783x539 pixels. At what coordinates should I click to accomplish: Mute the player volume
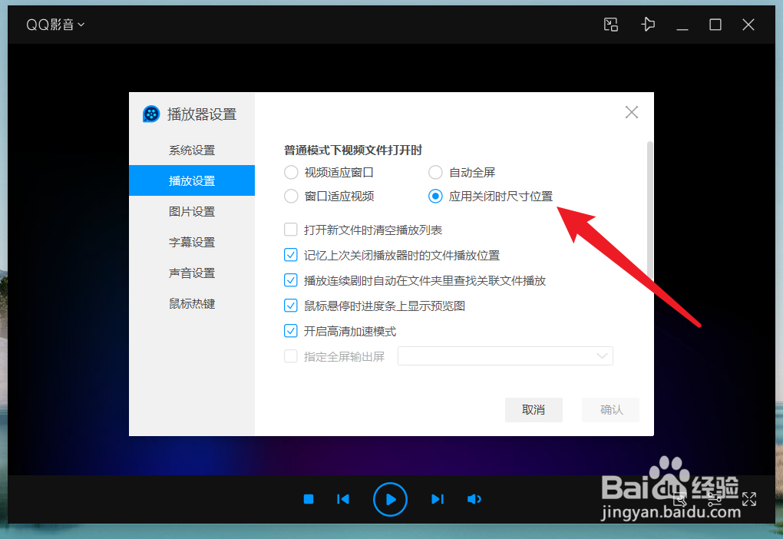point(474,499)
